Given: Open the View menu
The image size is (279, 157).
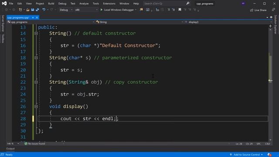Looking at the screenshot, I should click(29, 3).
